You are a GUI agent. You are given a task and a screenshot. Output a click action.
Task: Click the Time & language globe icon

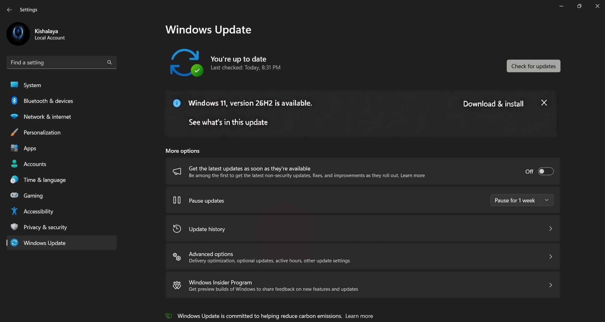point(14,180)
